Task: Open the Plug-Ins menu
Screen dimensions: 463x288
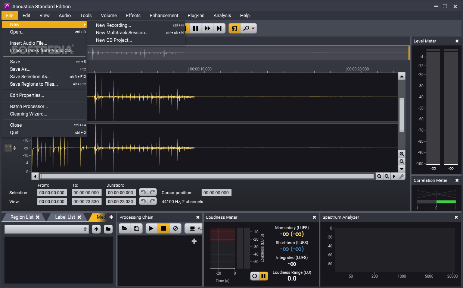Action: coord(196,16)
